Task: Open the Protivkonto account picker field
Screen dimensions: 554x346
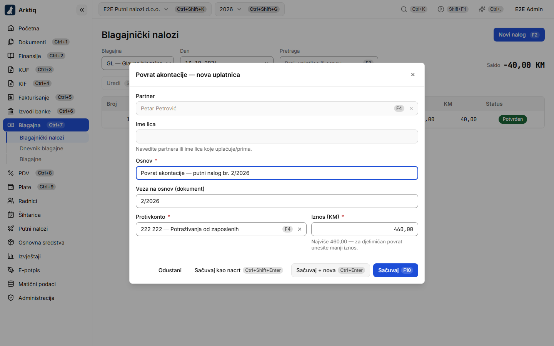Action: click(221, 229)
